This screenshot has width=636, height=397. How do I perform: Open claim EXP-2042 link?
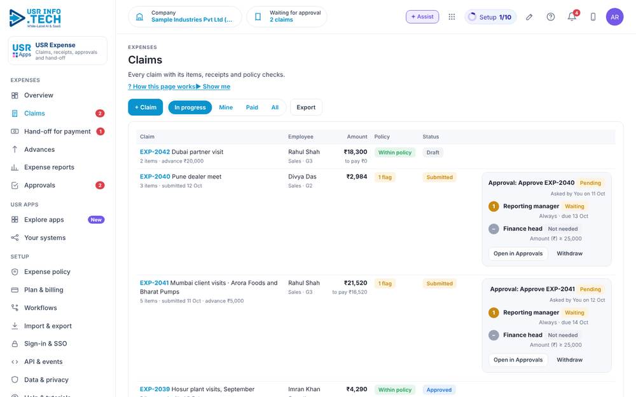[155, 152]
